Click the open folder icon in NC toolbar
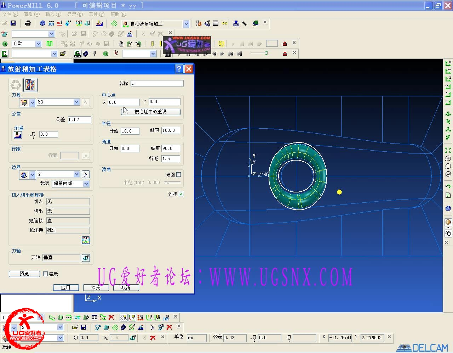Viewport: 453px width, 353px height. [63, 54]
